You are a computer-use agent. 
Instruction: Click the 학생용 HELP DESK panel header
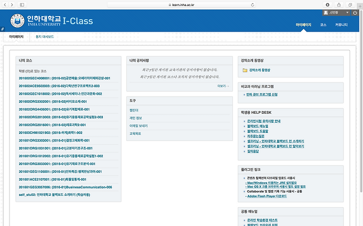coord(291,113)
